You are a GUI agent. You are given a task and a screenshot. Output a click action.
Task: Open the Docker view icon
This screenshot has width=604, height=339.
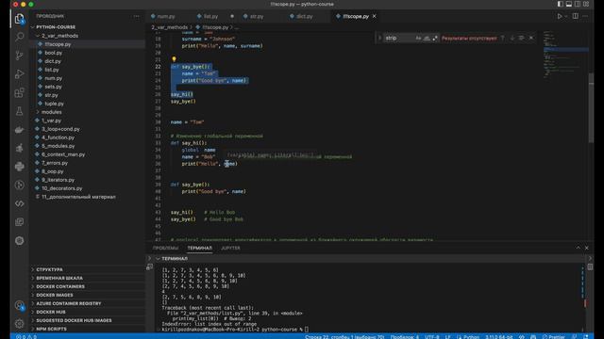(x=19, y=130)
